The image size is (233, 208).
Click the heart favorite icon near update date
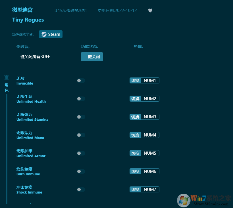150,10
